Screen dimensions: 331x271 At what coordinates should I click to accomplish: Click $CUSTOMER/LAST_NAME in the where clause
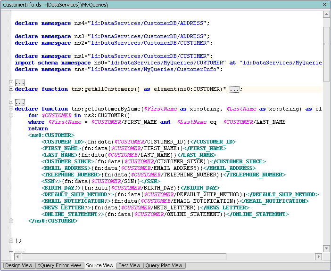[254, 122]
